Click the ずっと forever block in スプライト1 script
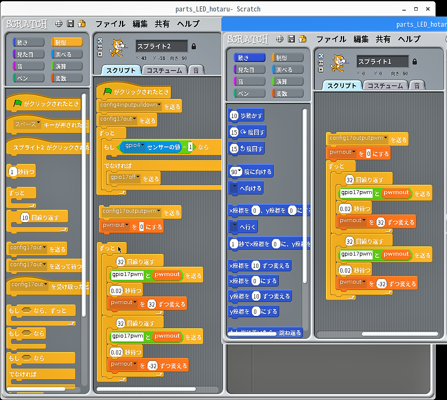 [336, 166]
